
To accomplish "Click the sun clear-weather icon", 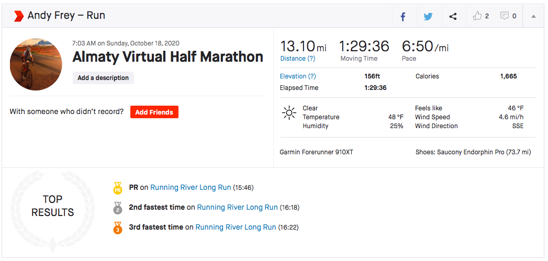I will pos(289,113).
